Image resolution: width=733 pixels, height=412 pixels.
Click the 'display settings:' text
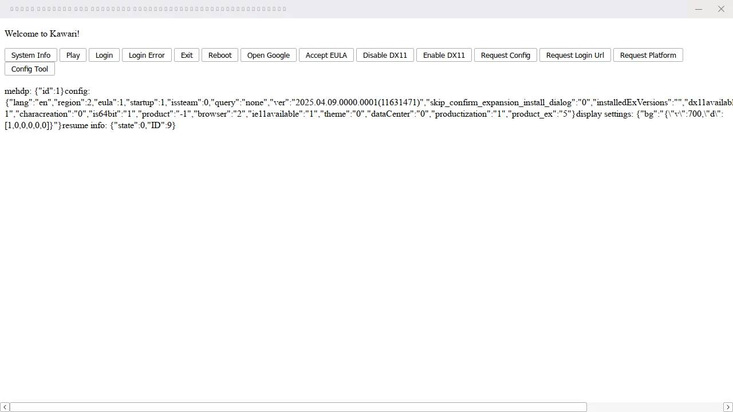coord(605,114)
